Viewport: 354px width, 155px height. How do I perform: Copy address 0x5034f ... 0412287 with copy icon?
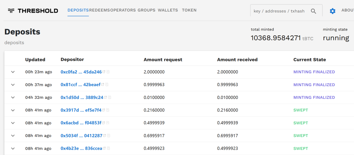[108, 136]
